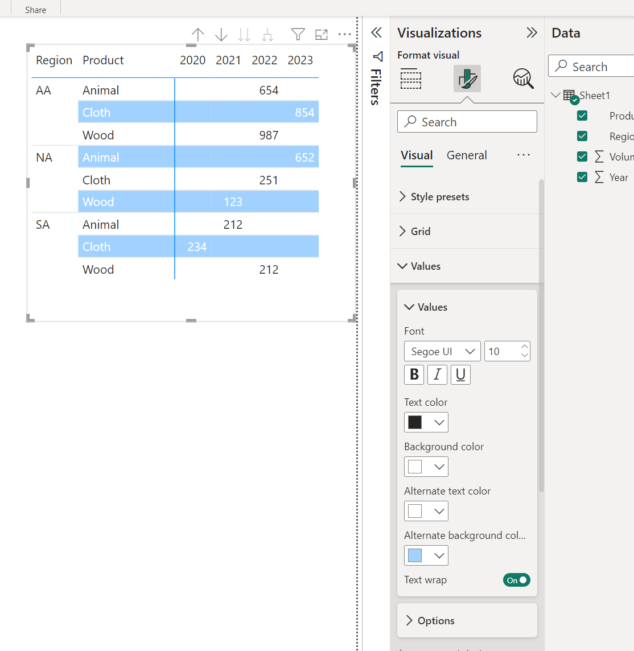This screenshot has height=651, width=634.
Task: Open the Share menu
Action: coord(36,10)
